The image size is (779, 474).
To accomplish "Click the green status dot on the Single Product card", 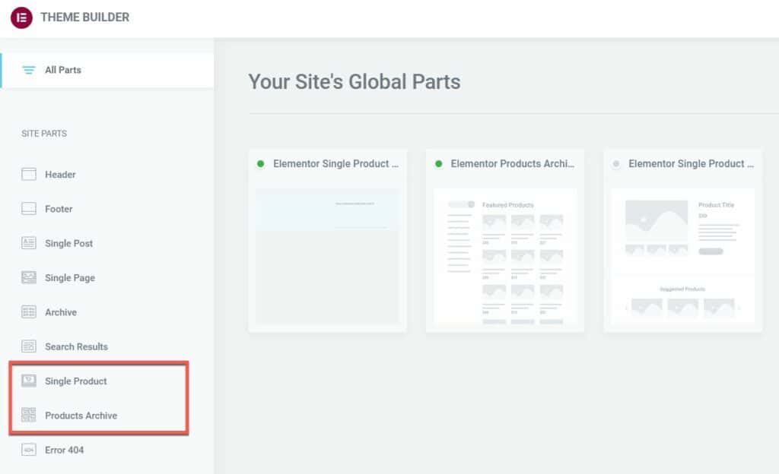I will (x=260, y=163).
